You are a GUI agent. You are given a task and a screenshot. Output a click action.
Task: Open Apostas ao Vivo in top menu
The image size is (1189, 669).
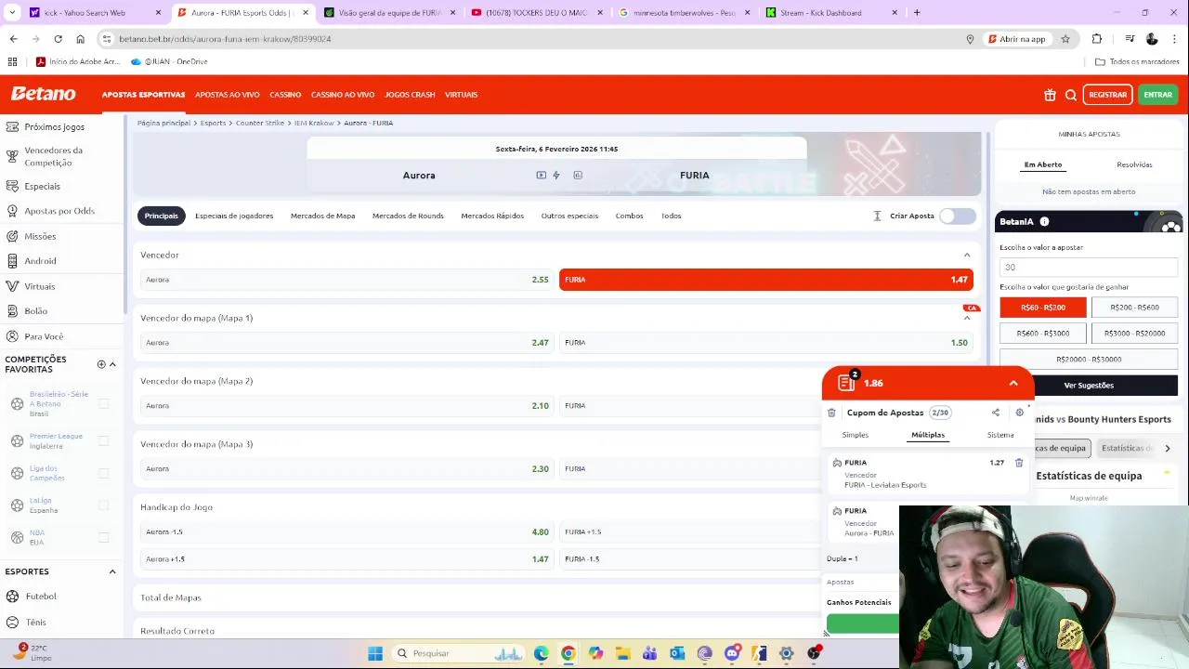[227, 95]
